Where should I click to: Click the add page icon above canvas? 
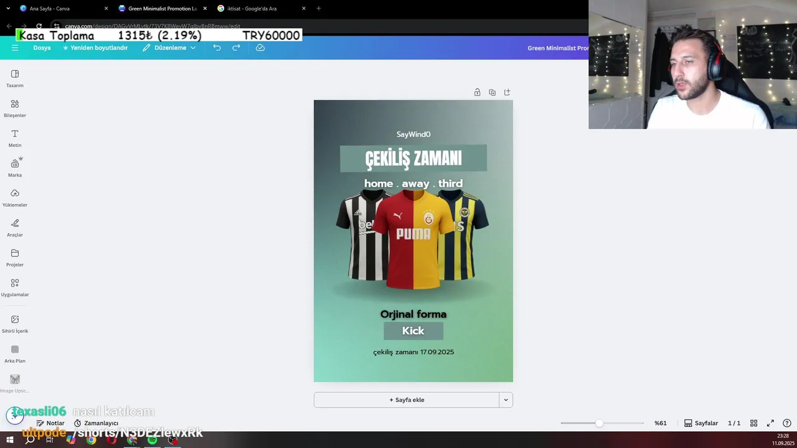coord(507,92)
